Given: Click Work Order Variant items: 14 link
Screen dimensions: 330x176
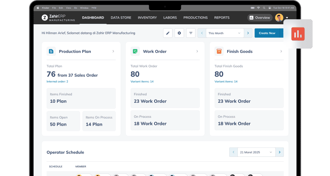Looking at the screenshot, I should point(142,81).
